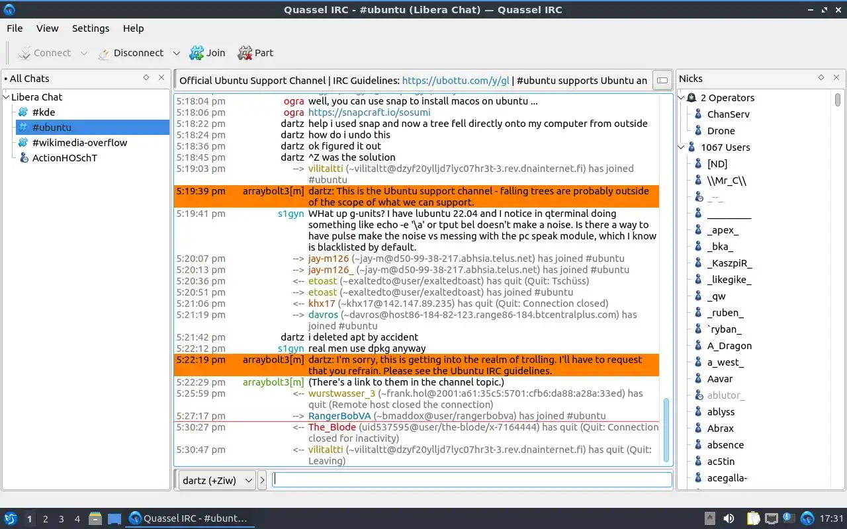Click the 1067 Users group icon
The image size is (847, 529).
(692, 147)
